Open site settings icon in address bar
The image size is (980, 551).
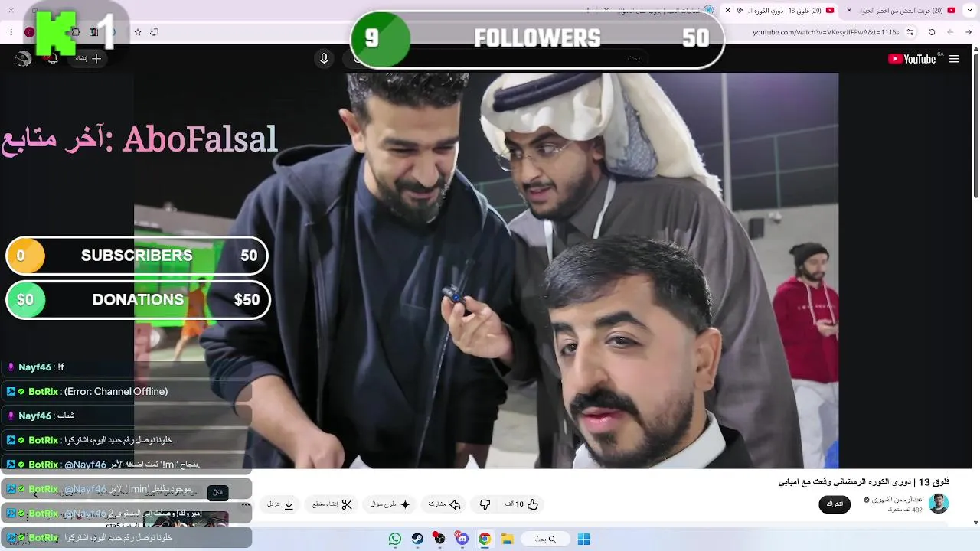click(910, 32)
